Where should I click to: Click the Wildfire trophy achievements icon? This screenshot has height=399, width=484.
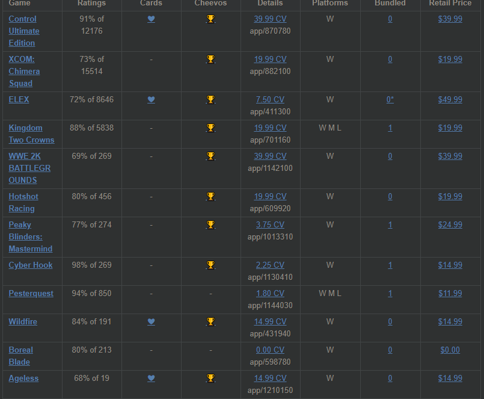[x=210, y=321]
